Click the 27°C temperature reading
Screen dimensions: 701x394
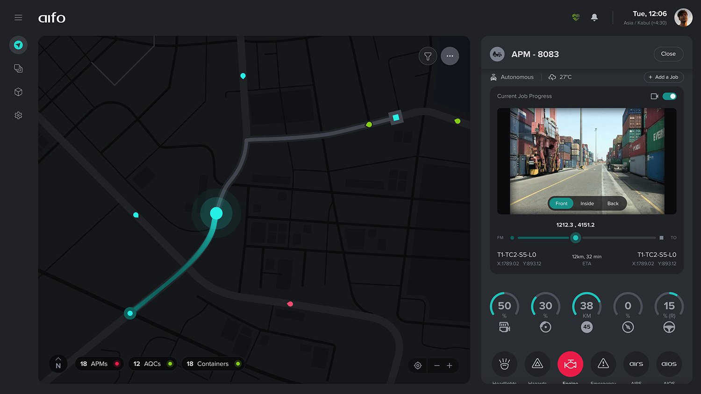coord(565,77)
